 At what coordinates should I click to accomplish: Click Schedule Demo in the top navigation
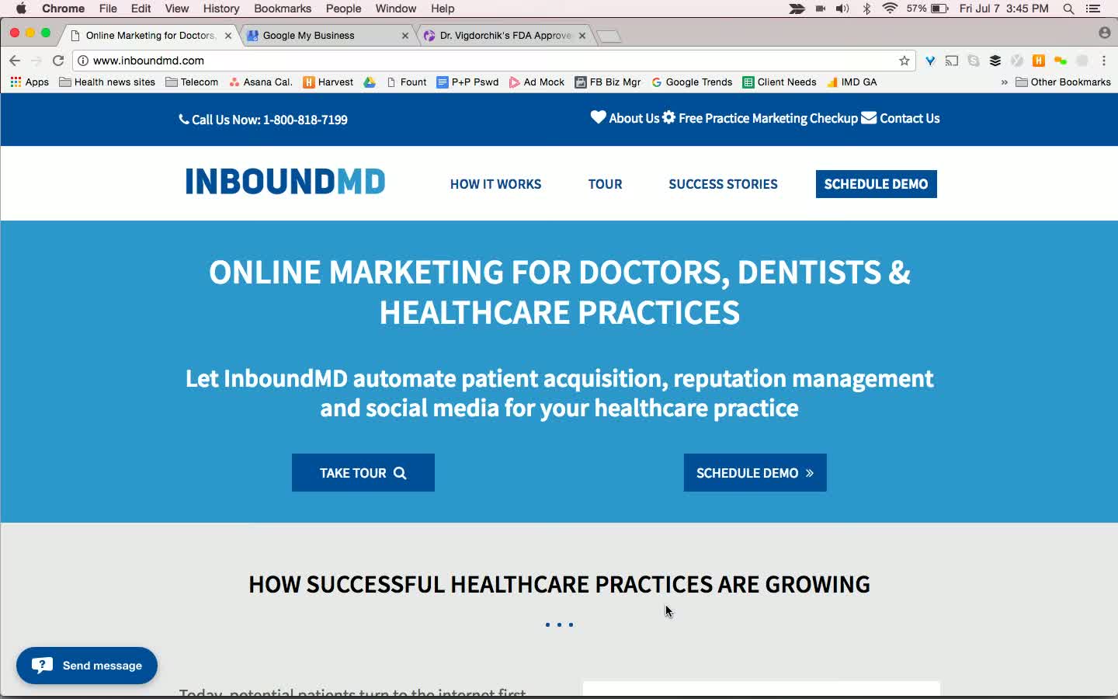[x=877, y=184]
